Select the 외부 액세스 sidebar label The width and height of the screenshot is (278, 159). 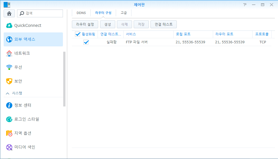coord(25,39)
